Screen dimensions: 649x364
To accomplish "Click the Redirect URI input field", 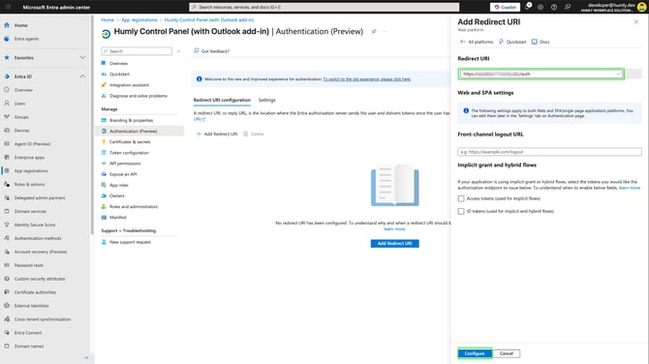I will coord(541,74).
